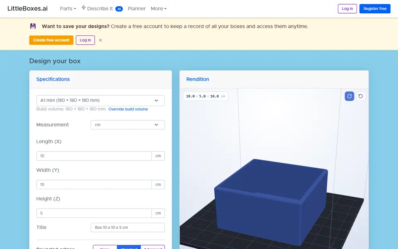The height and width of the screenshot is (249, 398).
Task: Click the Log in button in header
Action: (x=347, y=9)
